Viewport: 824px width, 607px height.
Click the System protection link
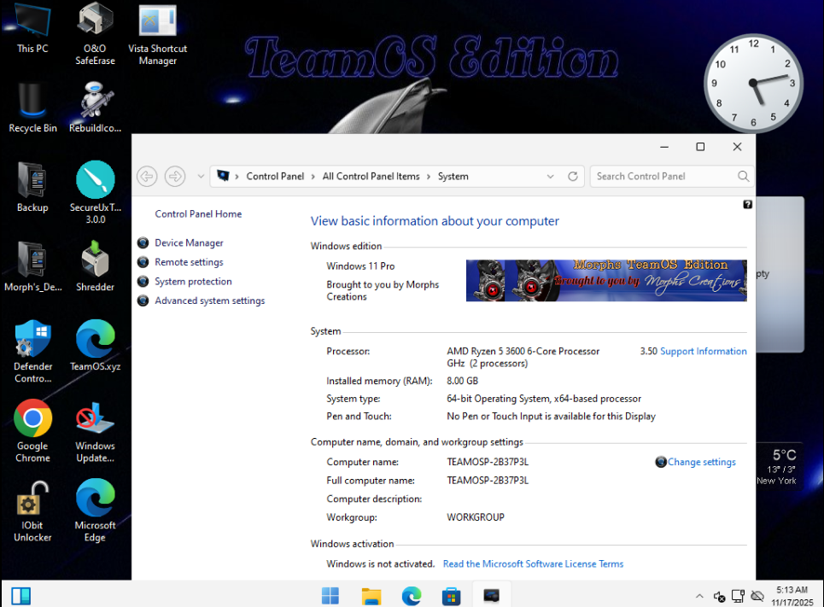(193, 282)
